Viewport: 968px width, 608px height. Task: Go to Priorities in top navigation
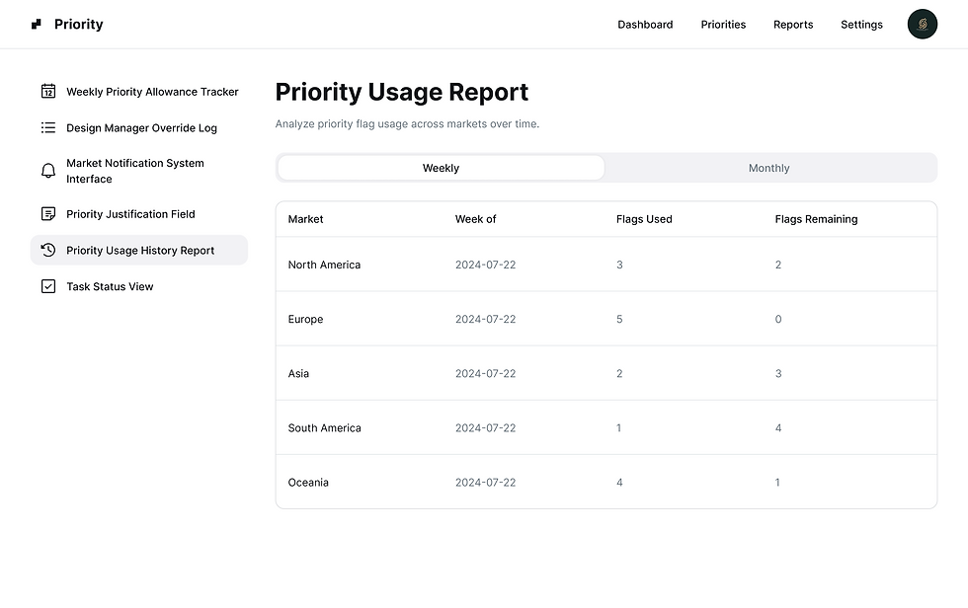[723, 25]
